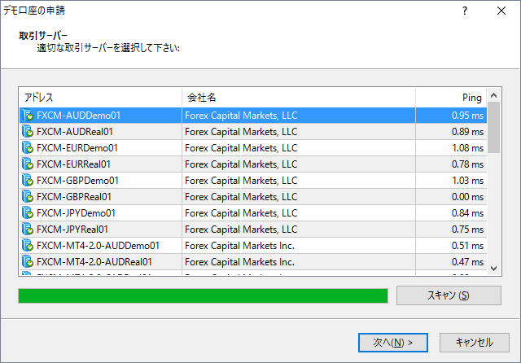Click the server icon beside FXCM-JPYDemo01
The height and width of the screenshot is (363, 521).
tap(28, 213)
